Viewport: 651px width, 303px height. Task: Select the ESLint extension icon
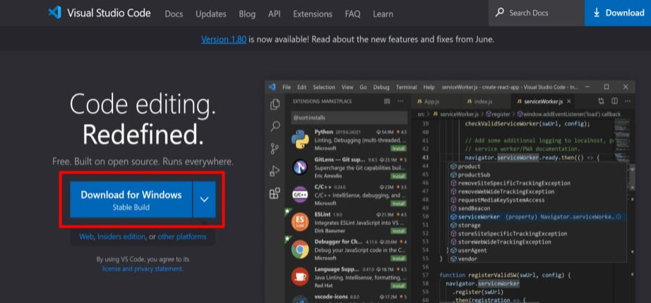coord(299,222)
